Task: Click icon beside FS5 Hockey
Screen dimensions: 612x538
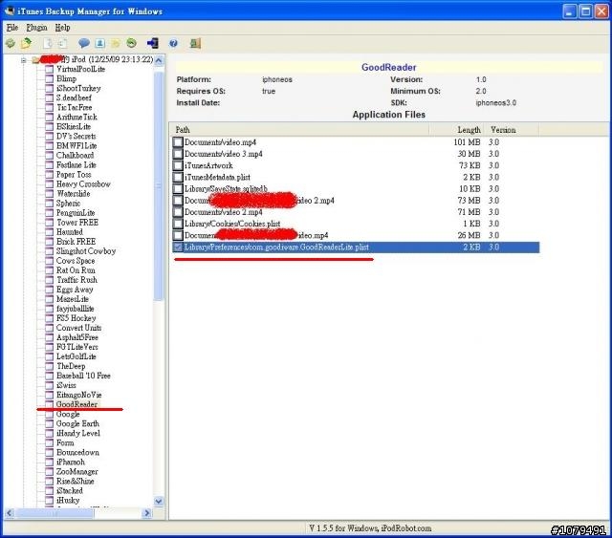Action: tap(49, 318)
